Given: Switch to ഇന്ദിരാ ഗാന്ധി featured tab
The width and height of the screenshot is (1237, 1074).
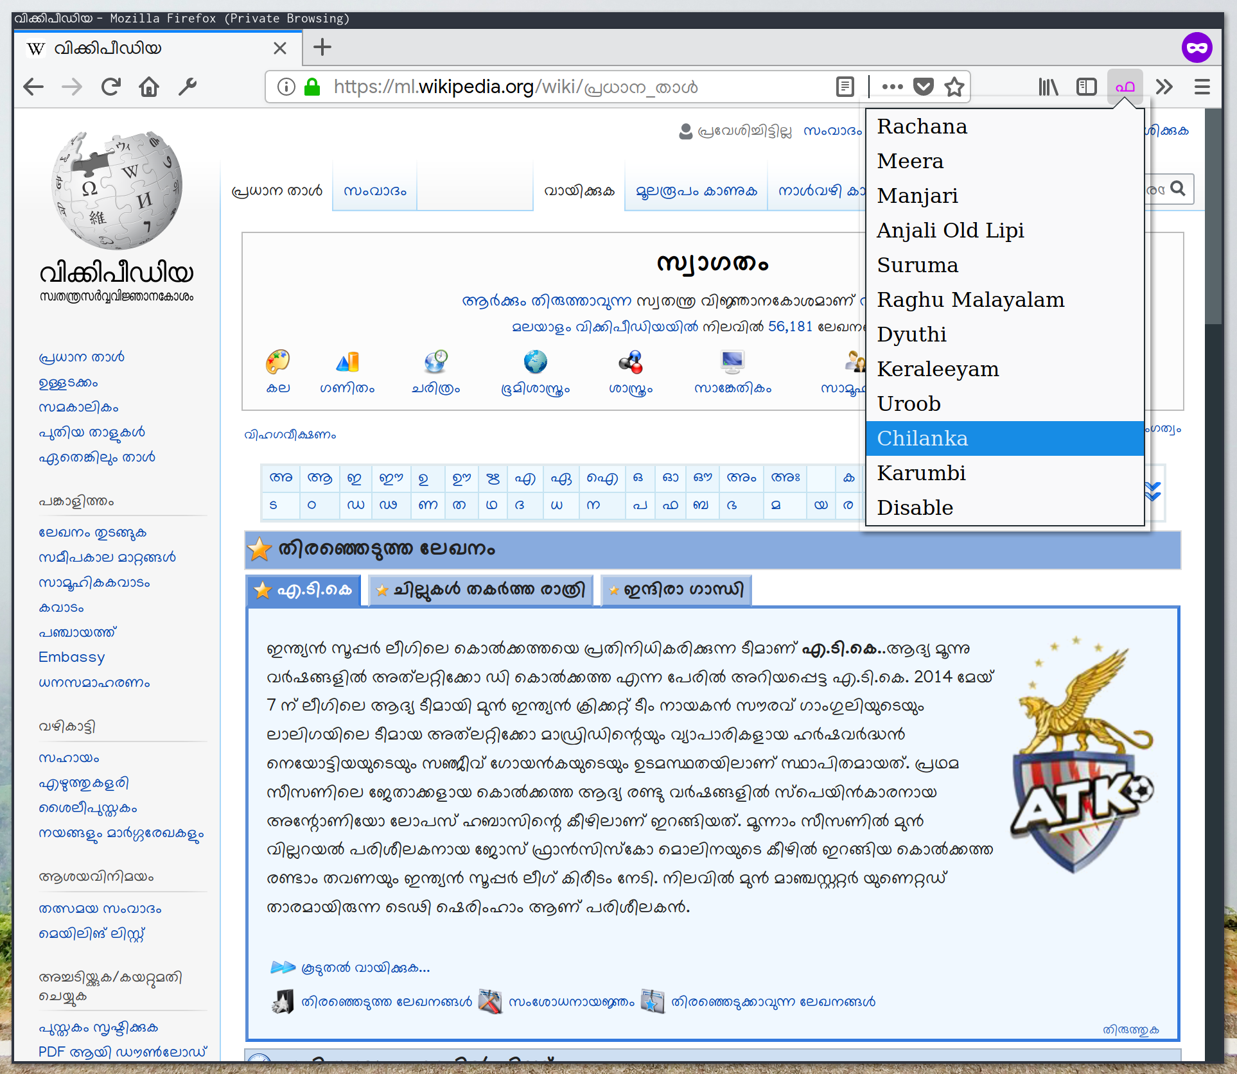Looking at the screenshot, I should (x=676, y=590).
